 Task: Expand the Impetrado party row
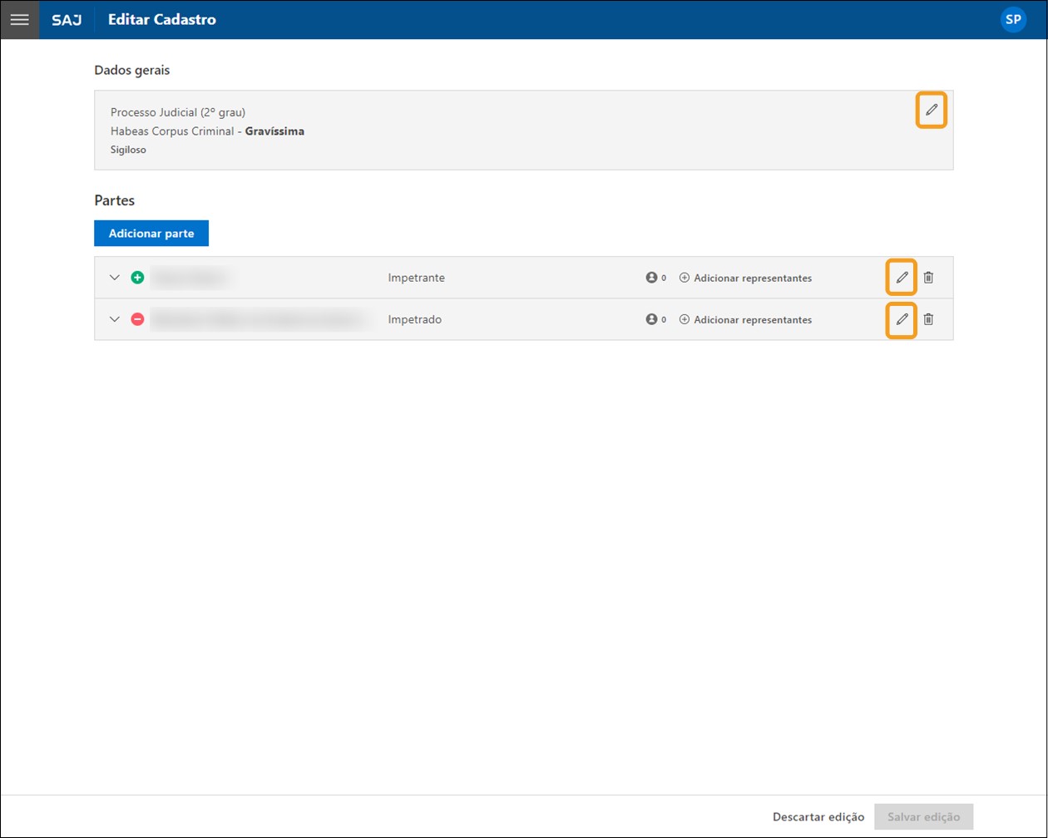point(115,319)
